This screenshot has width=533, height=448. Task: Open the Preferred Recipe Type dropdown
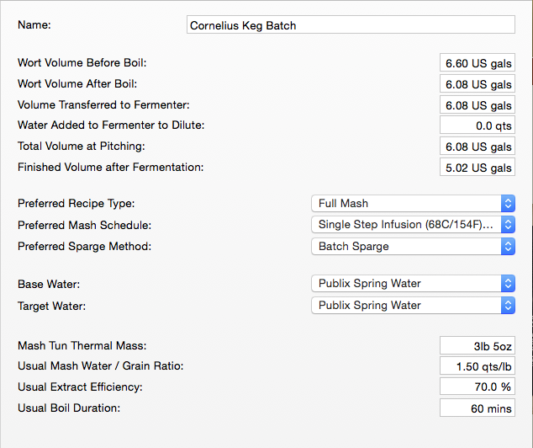click(413, 204)
